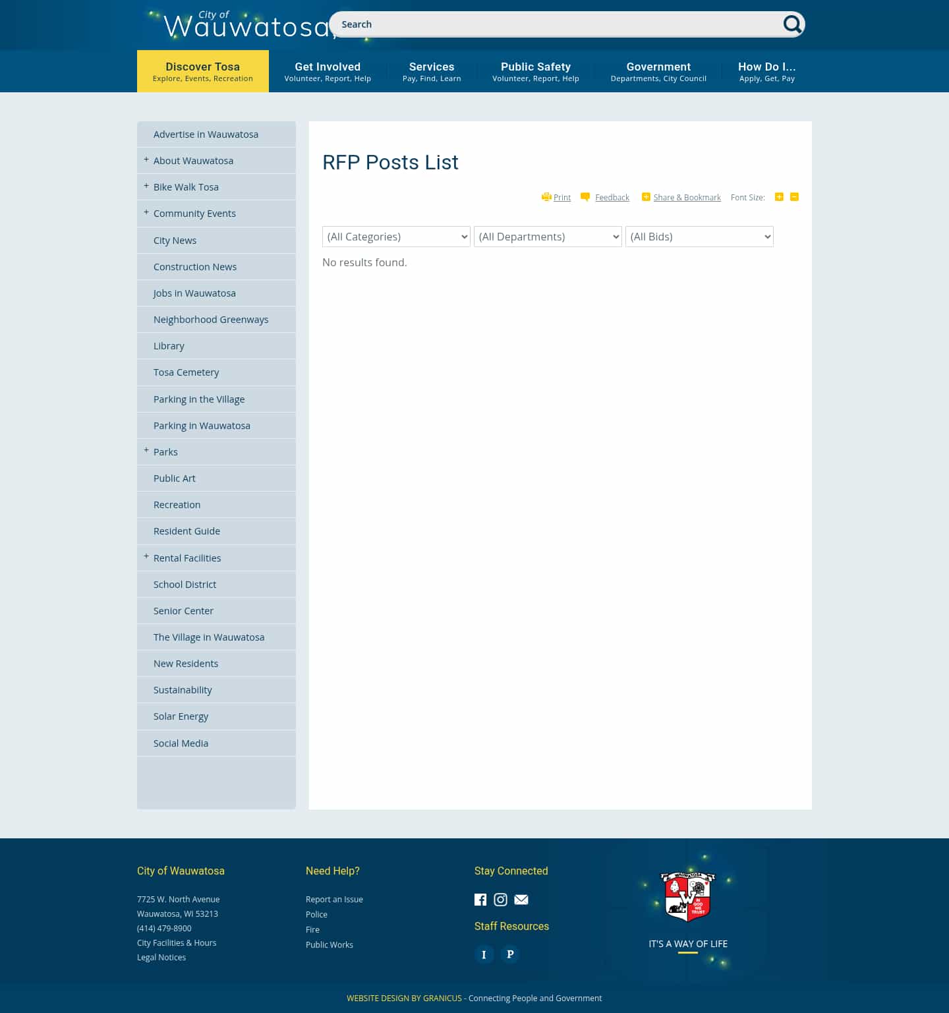
Task: Expand the Rental Facilities menu item
Action: click(146, 557)
